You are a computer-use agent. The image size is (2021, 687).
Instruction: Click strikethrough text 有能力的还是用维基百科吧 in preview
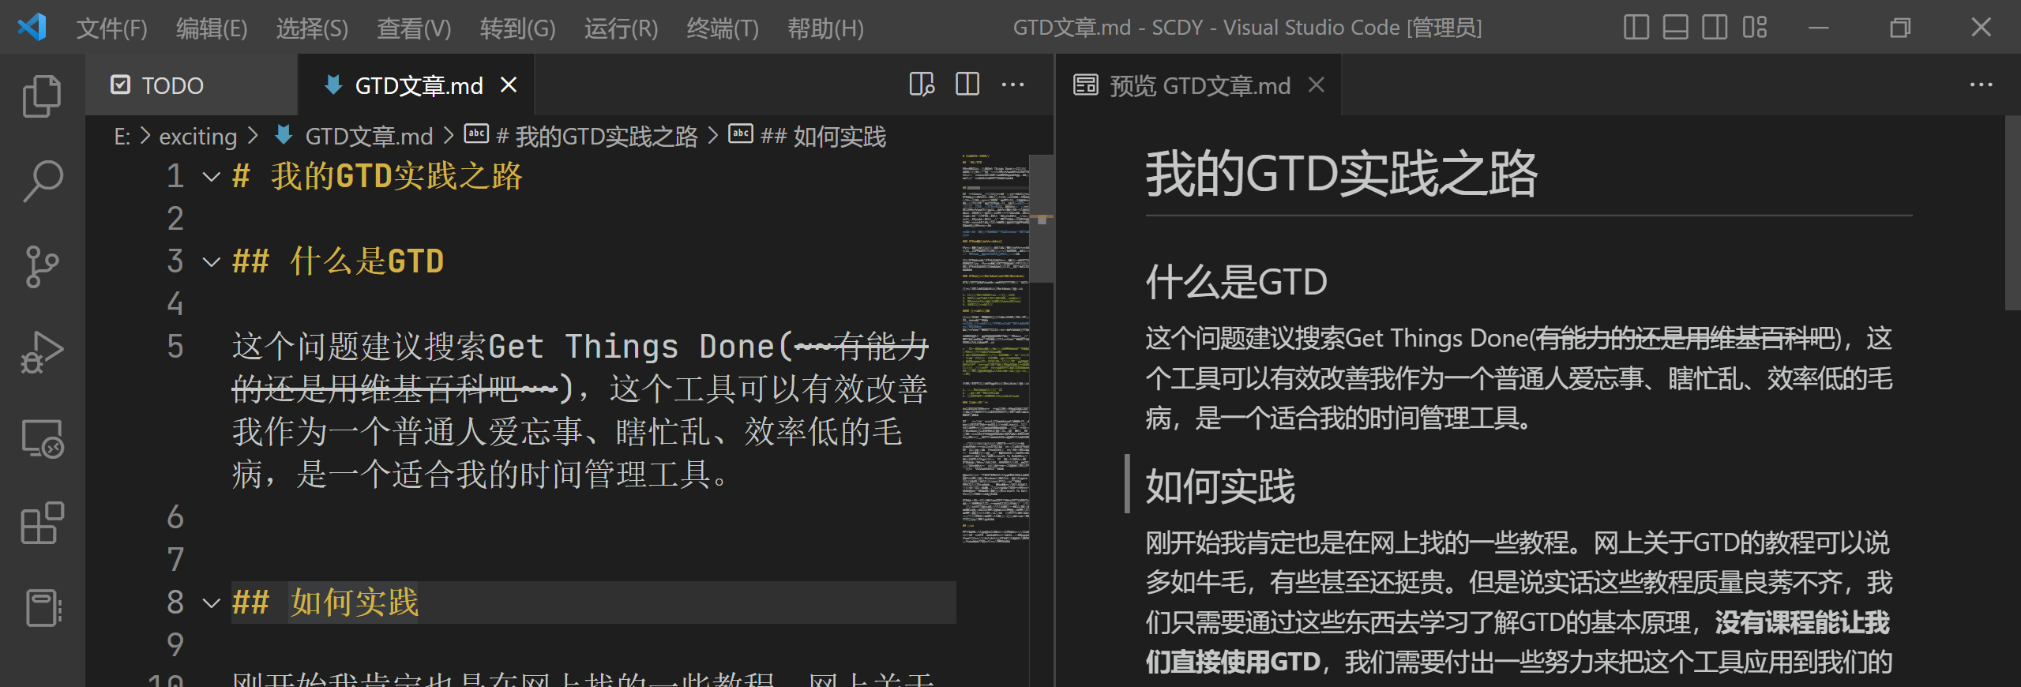(x=1686, y=339)
